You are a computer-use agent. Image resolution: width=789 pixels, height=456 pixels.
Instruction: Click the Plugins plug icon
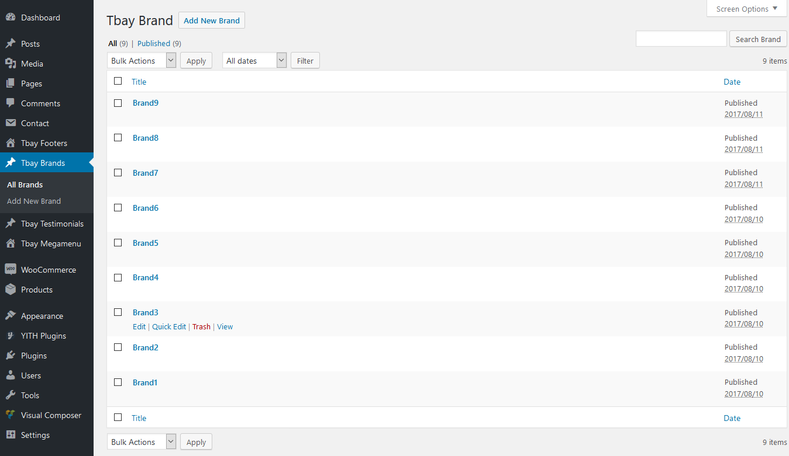tap(11, 356)
